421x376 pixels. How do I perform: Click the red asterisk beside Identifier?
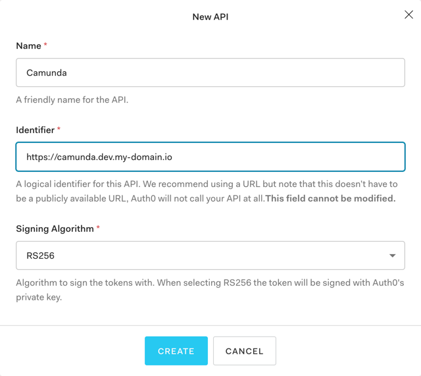(59, 128)
